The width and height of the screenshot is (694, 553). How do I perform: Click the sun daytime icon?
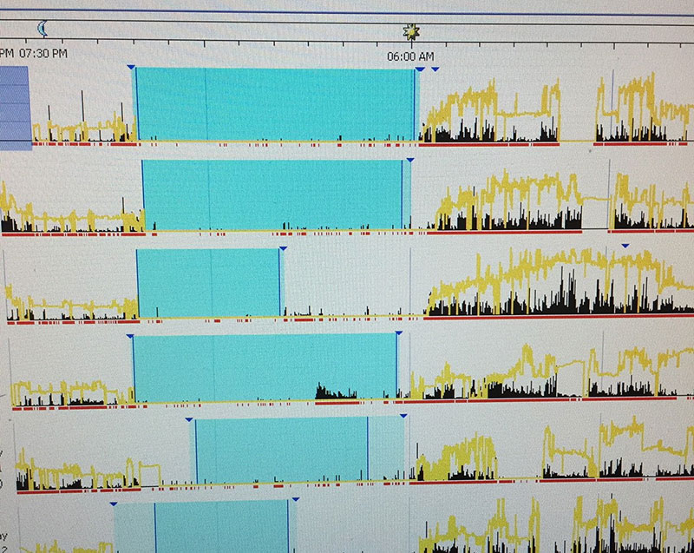pyautogui.click(x=411, y=32)
